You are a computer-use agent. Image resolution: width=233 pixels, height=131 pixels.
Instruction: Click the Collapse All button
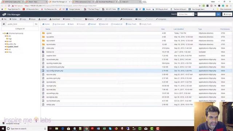[20, 29]
